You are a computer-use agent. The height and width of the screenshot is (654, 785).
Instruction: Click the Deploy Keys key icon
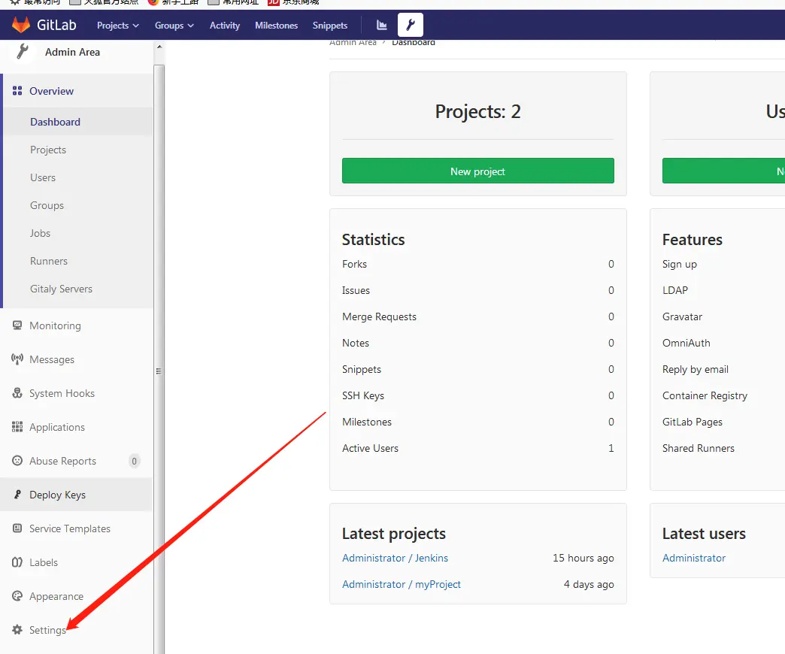[17, 495]
